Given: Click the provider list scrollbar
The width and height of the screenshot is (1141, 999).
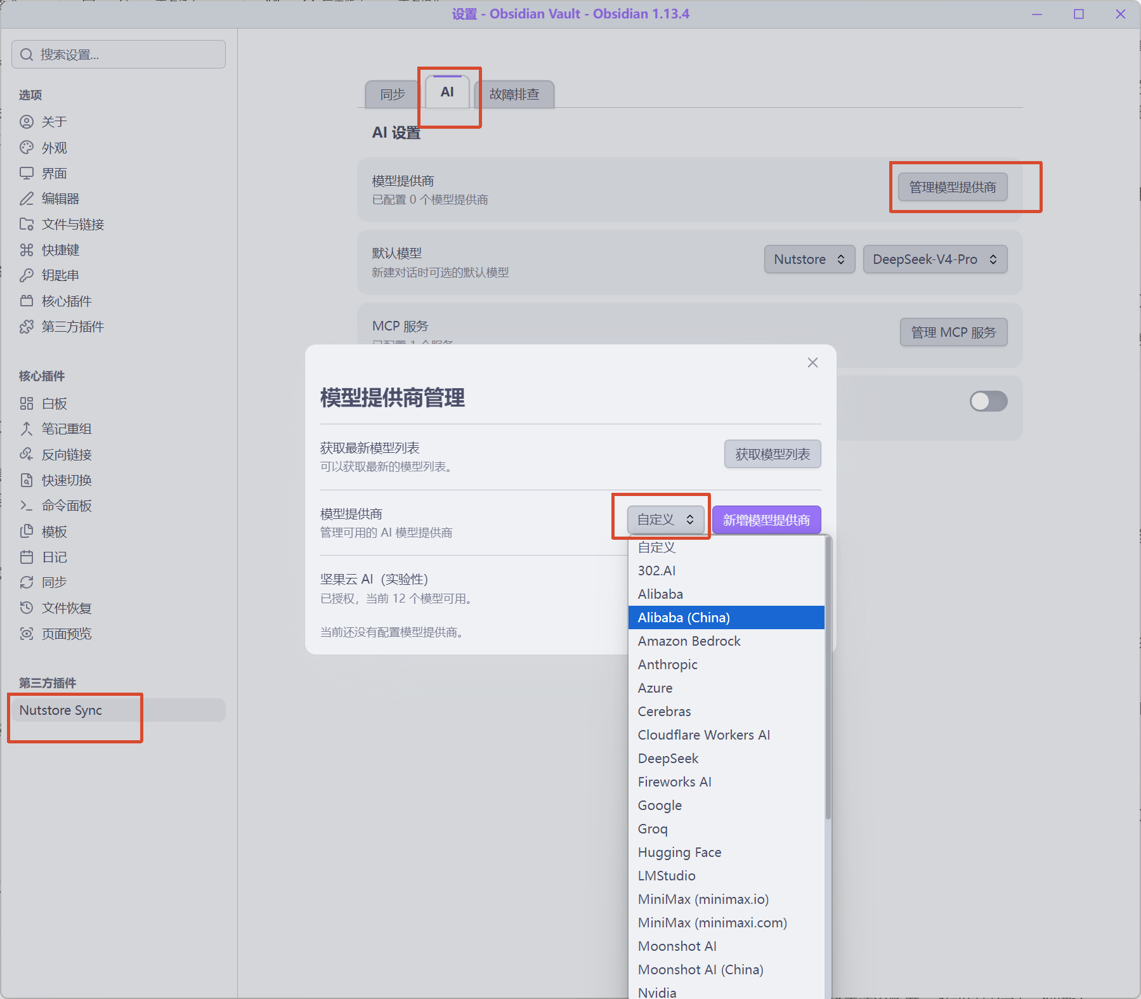Looking at the screenshot, I should click(x=828, y=677).
